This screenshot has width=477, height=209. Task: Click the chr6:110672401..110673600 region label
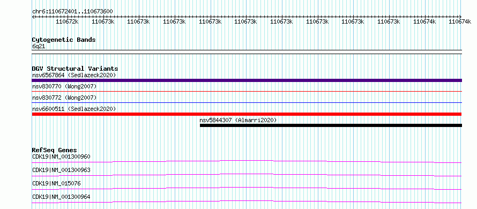tap(72, 12)
